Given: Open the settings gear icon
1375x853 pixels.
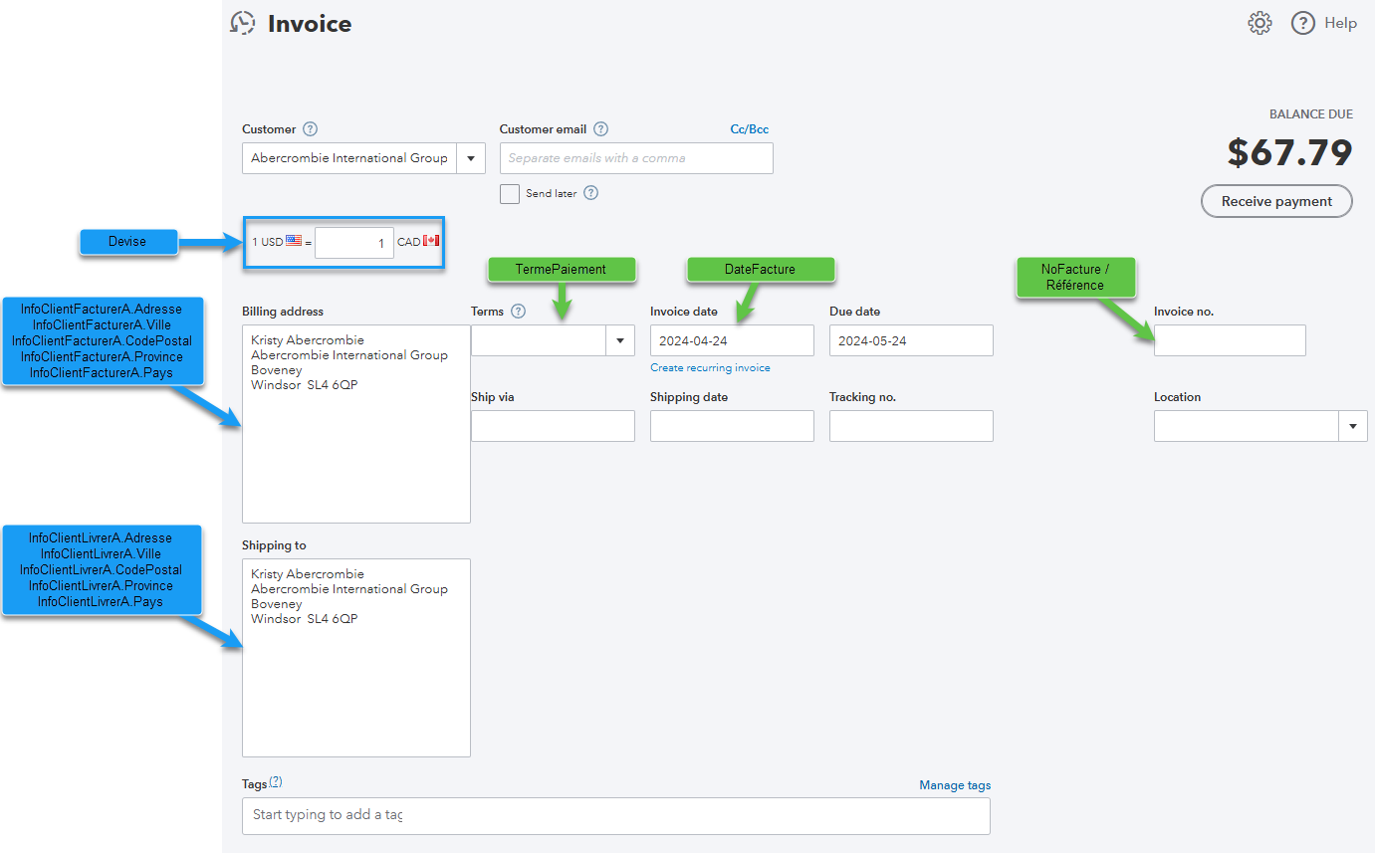Looking at the screenshot, I should [1260, 23].
